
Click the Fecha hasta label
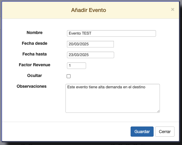point(34,54)
